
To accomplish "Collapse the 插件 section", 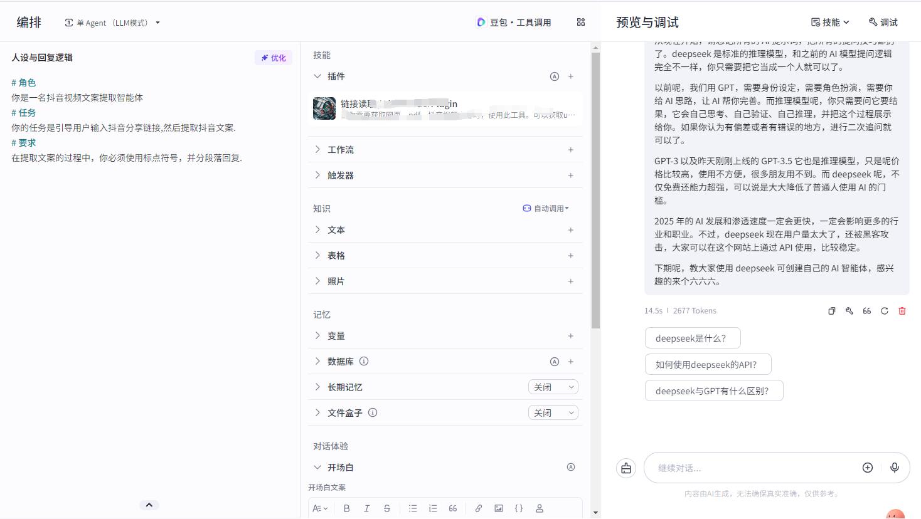I will [317, 76].
